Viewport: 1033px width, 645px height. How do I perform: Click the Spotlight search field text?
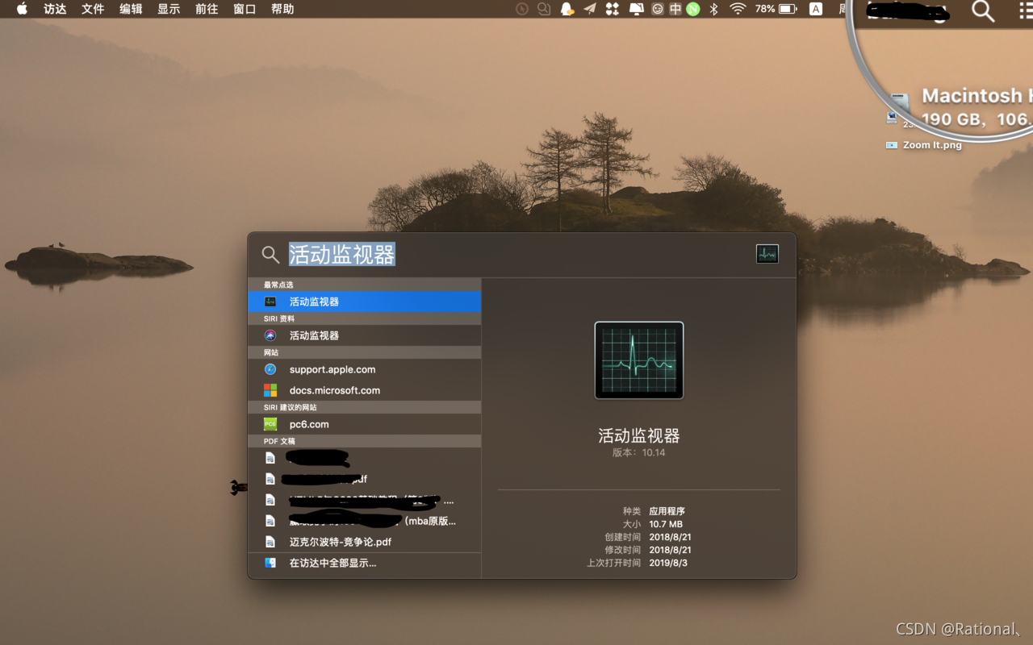(342, 255)
